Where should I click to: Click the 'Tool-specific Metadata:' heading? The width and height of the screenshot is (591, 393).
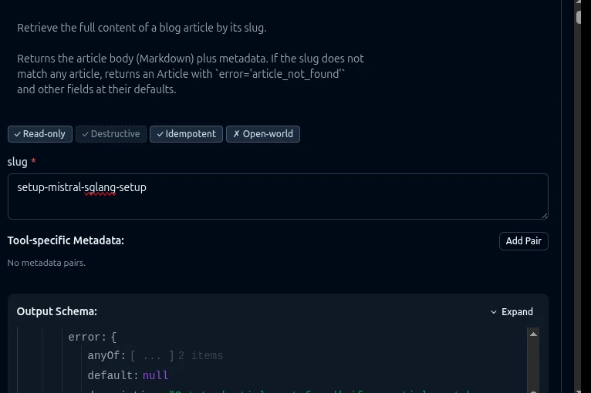pos(66,240)
